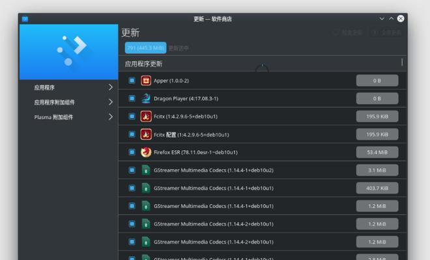Select the Dragon Player (4:17.08.3-1) text
The height and width of the screenshot is (260, 430).
click(x=186, y=99)
